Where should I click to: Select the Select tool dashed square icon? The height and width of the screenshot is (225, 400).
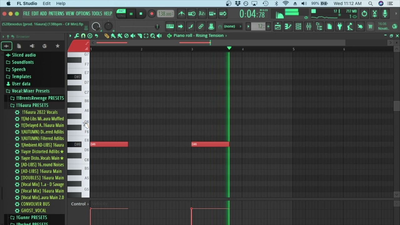(x=146, y=36)
